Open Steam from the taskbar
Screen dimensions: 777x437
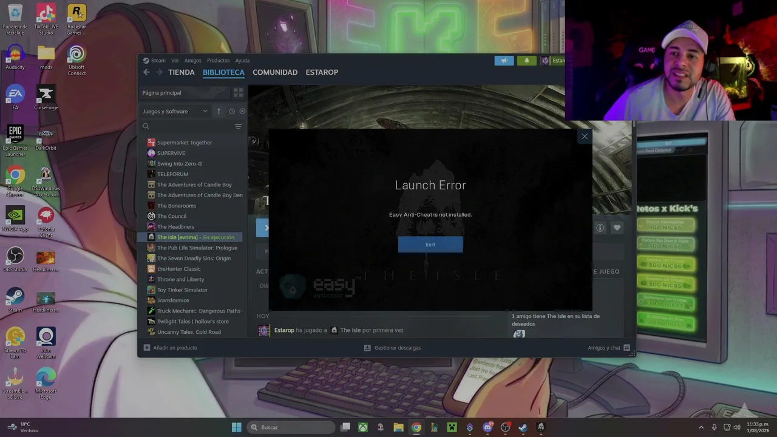(523, 427)
